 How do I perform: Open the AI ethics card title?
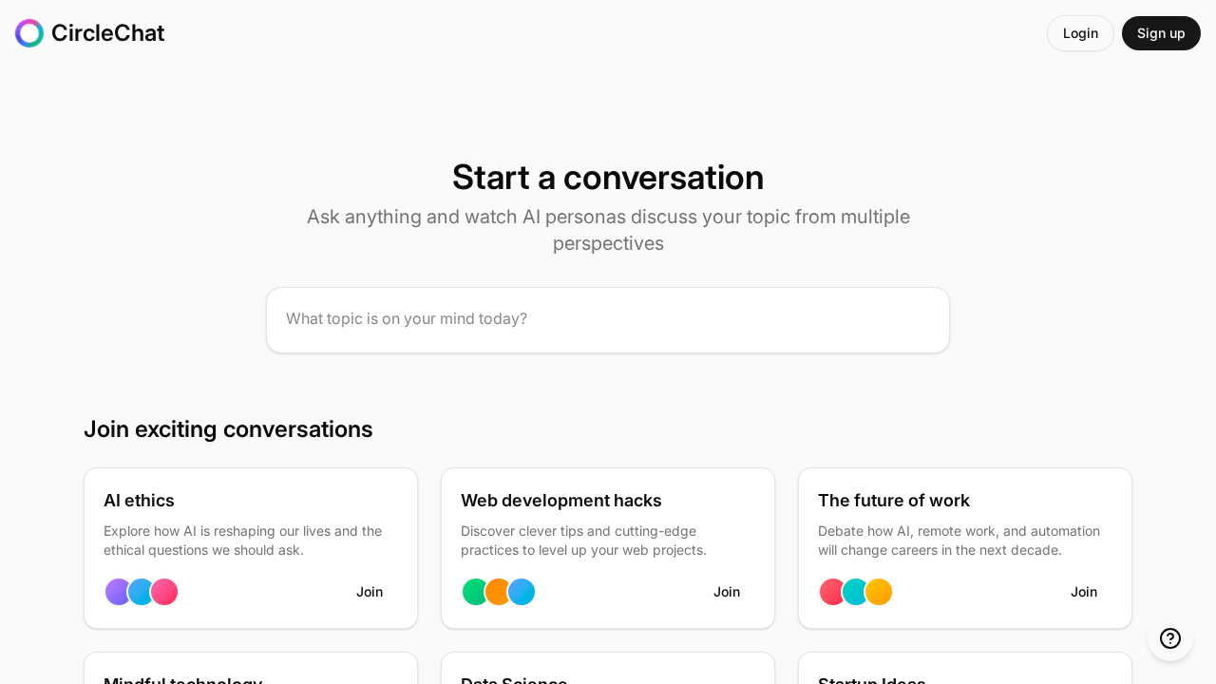click(139, 501)
